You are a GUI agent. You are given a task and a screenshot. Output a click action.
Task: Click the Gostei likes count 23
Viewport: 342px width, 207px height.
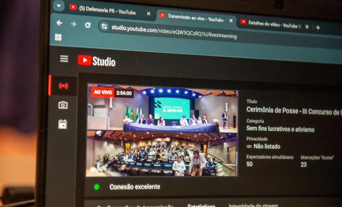(304, 164)
